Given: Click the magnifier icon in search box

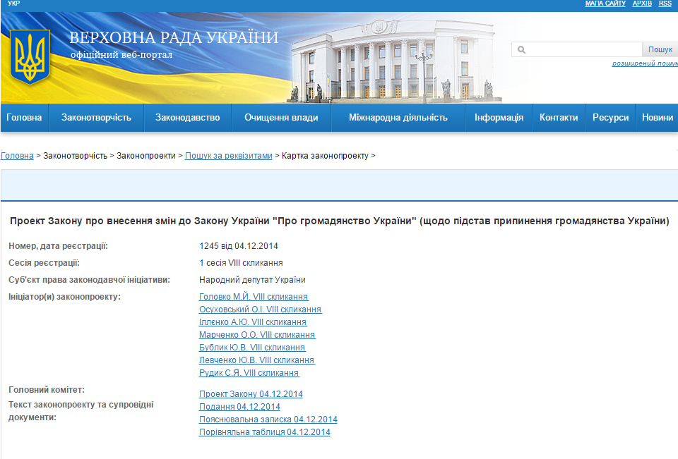Looking at the screenshot, I should coord(521,49).
